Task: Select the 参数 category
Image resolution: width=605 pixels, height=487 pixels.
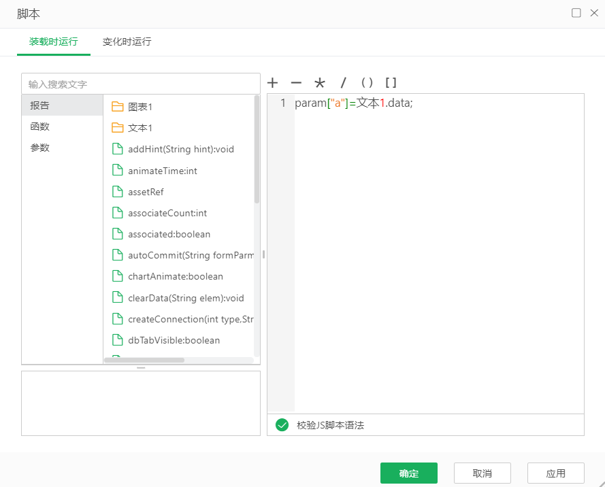Action: (x=40, y=148)
